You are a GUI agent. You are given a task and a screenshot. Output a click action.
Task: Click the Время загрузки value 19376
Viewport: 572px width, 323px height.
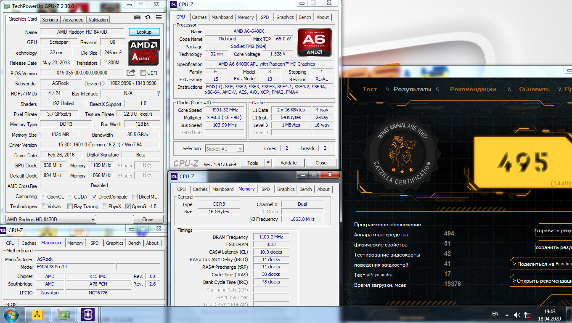click(453, 284)
